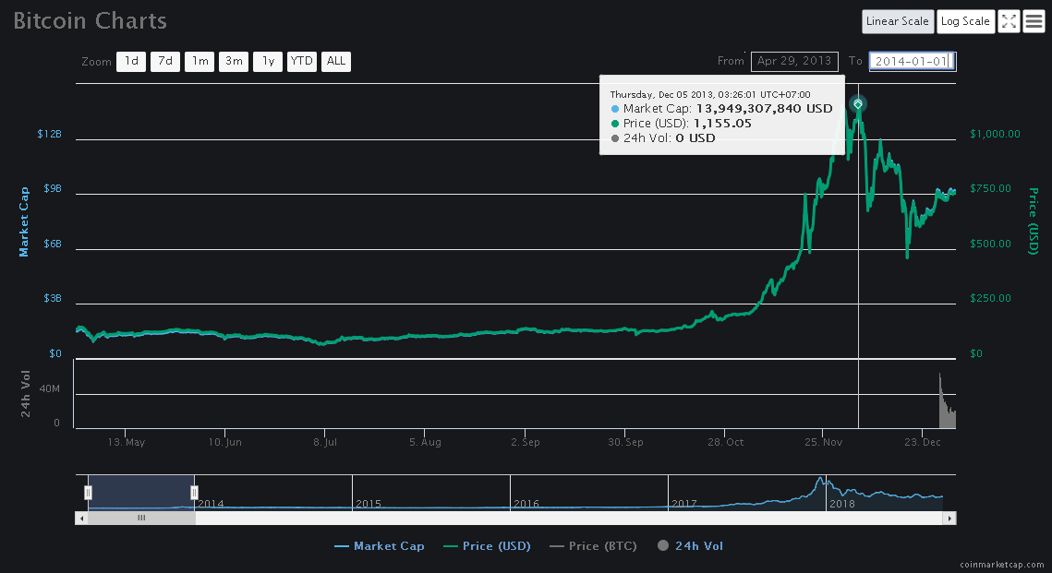Click the $12B market cap axis label
The image size is (1052, 573).
[50, 134]
